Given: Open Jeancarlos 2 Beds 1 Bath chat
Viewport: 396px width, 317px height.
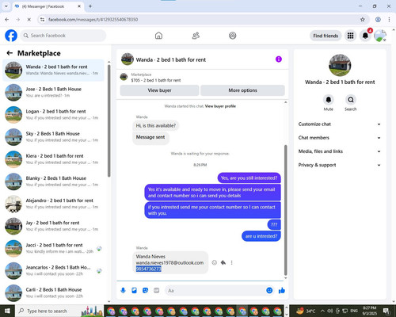Looking at the screenshot, I should [54, 270].
